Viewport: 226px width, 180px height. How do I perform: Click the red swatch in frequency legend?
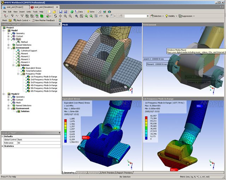point(146,118)
